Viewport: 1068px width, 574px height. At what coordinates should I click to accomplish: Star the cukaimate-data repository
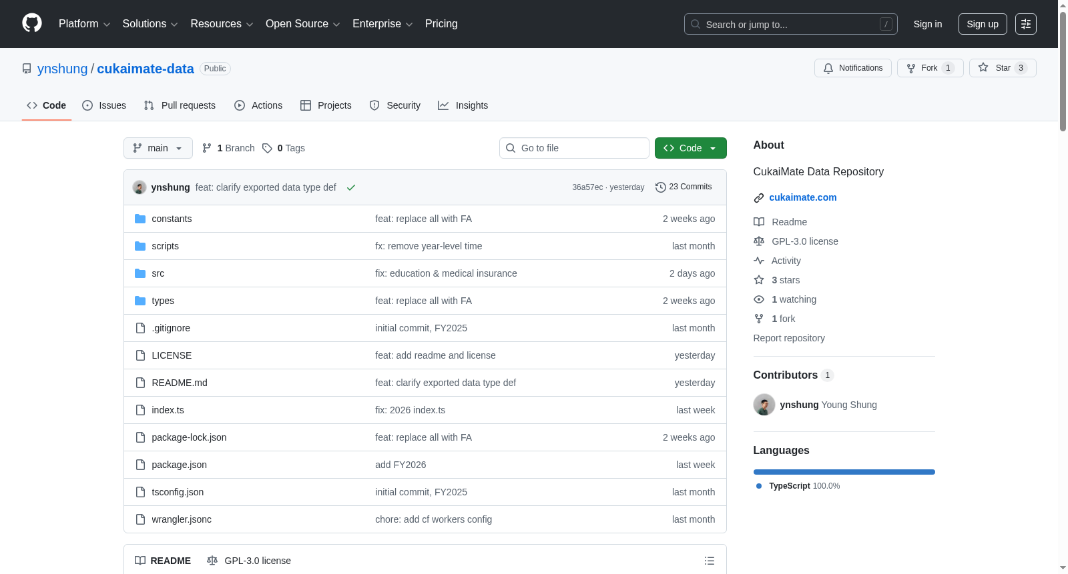pos(1003,68)
